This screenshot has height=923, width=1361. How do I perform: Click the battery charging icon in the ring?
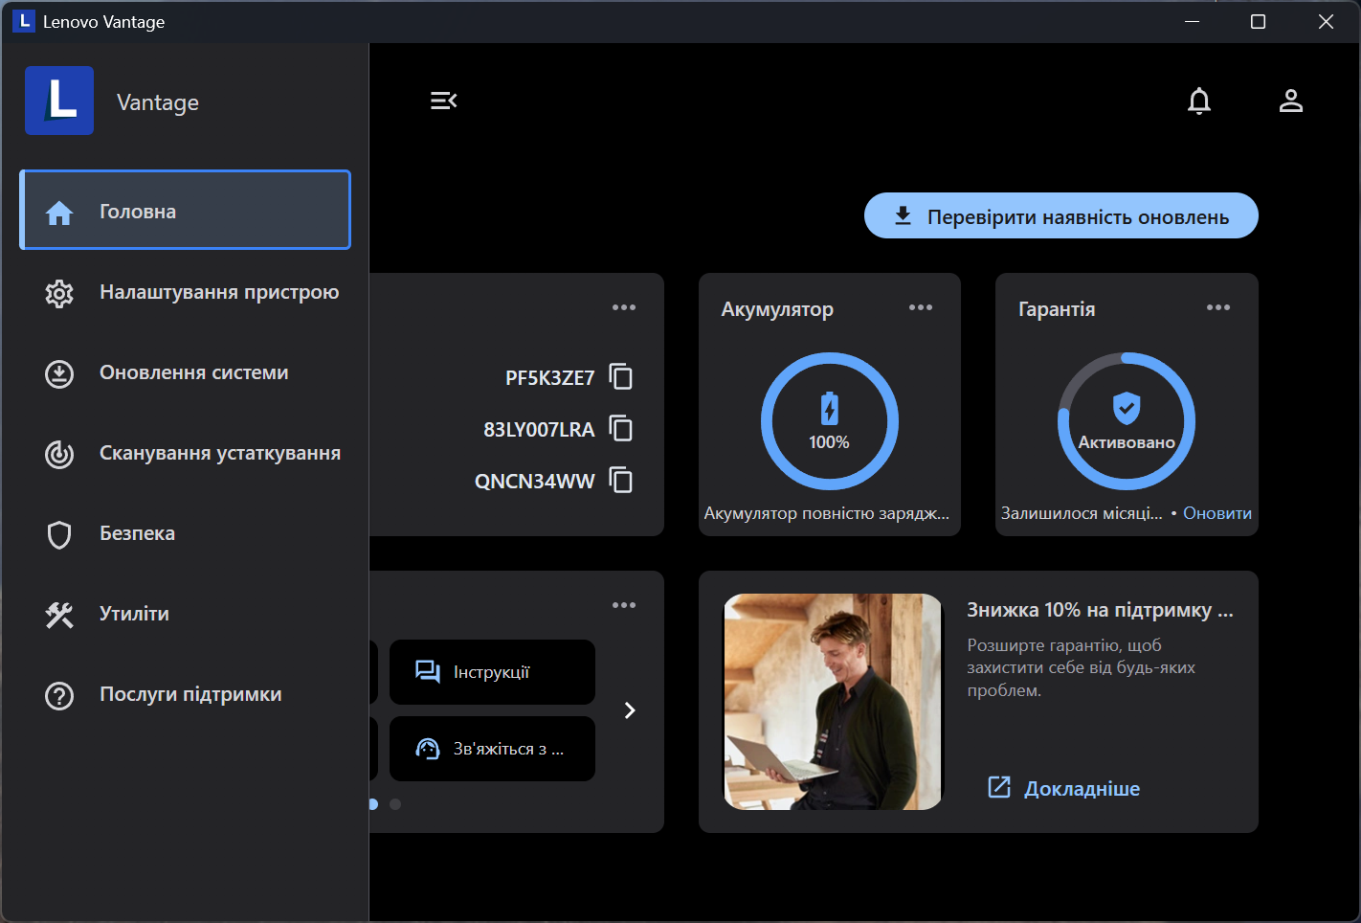(x=830, y=409)
